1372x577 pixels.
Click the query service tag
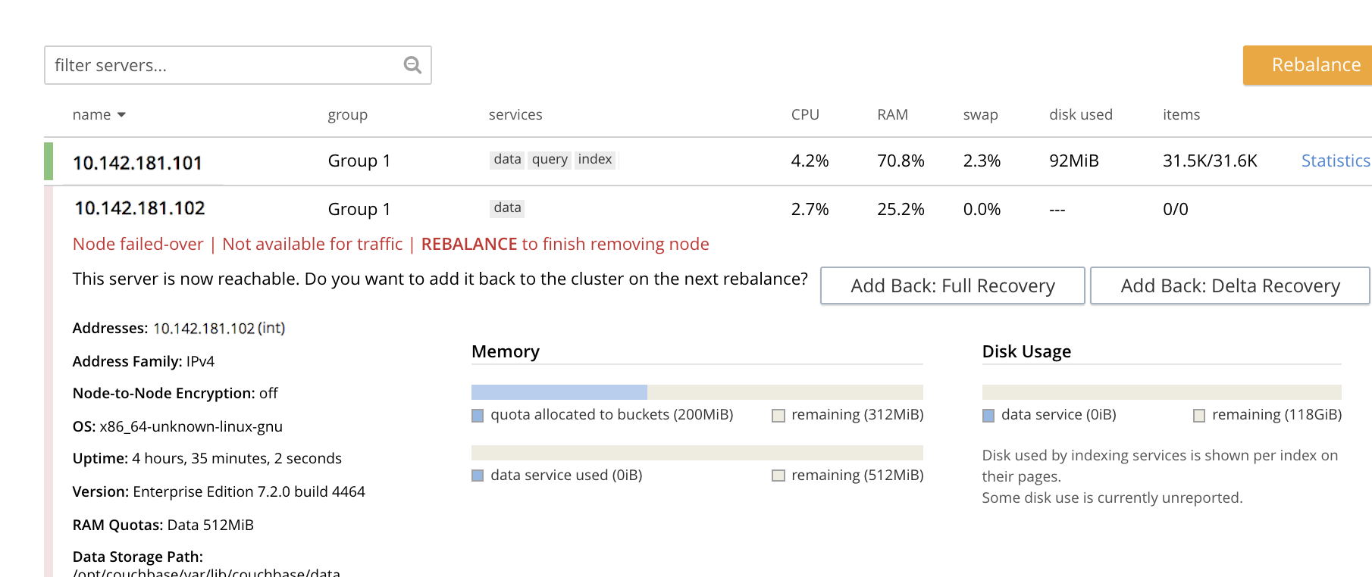(550, 160)
